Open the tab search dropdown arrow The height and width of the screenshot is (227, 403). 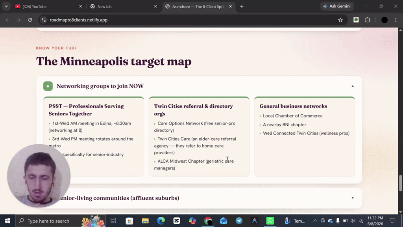6,6
